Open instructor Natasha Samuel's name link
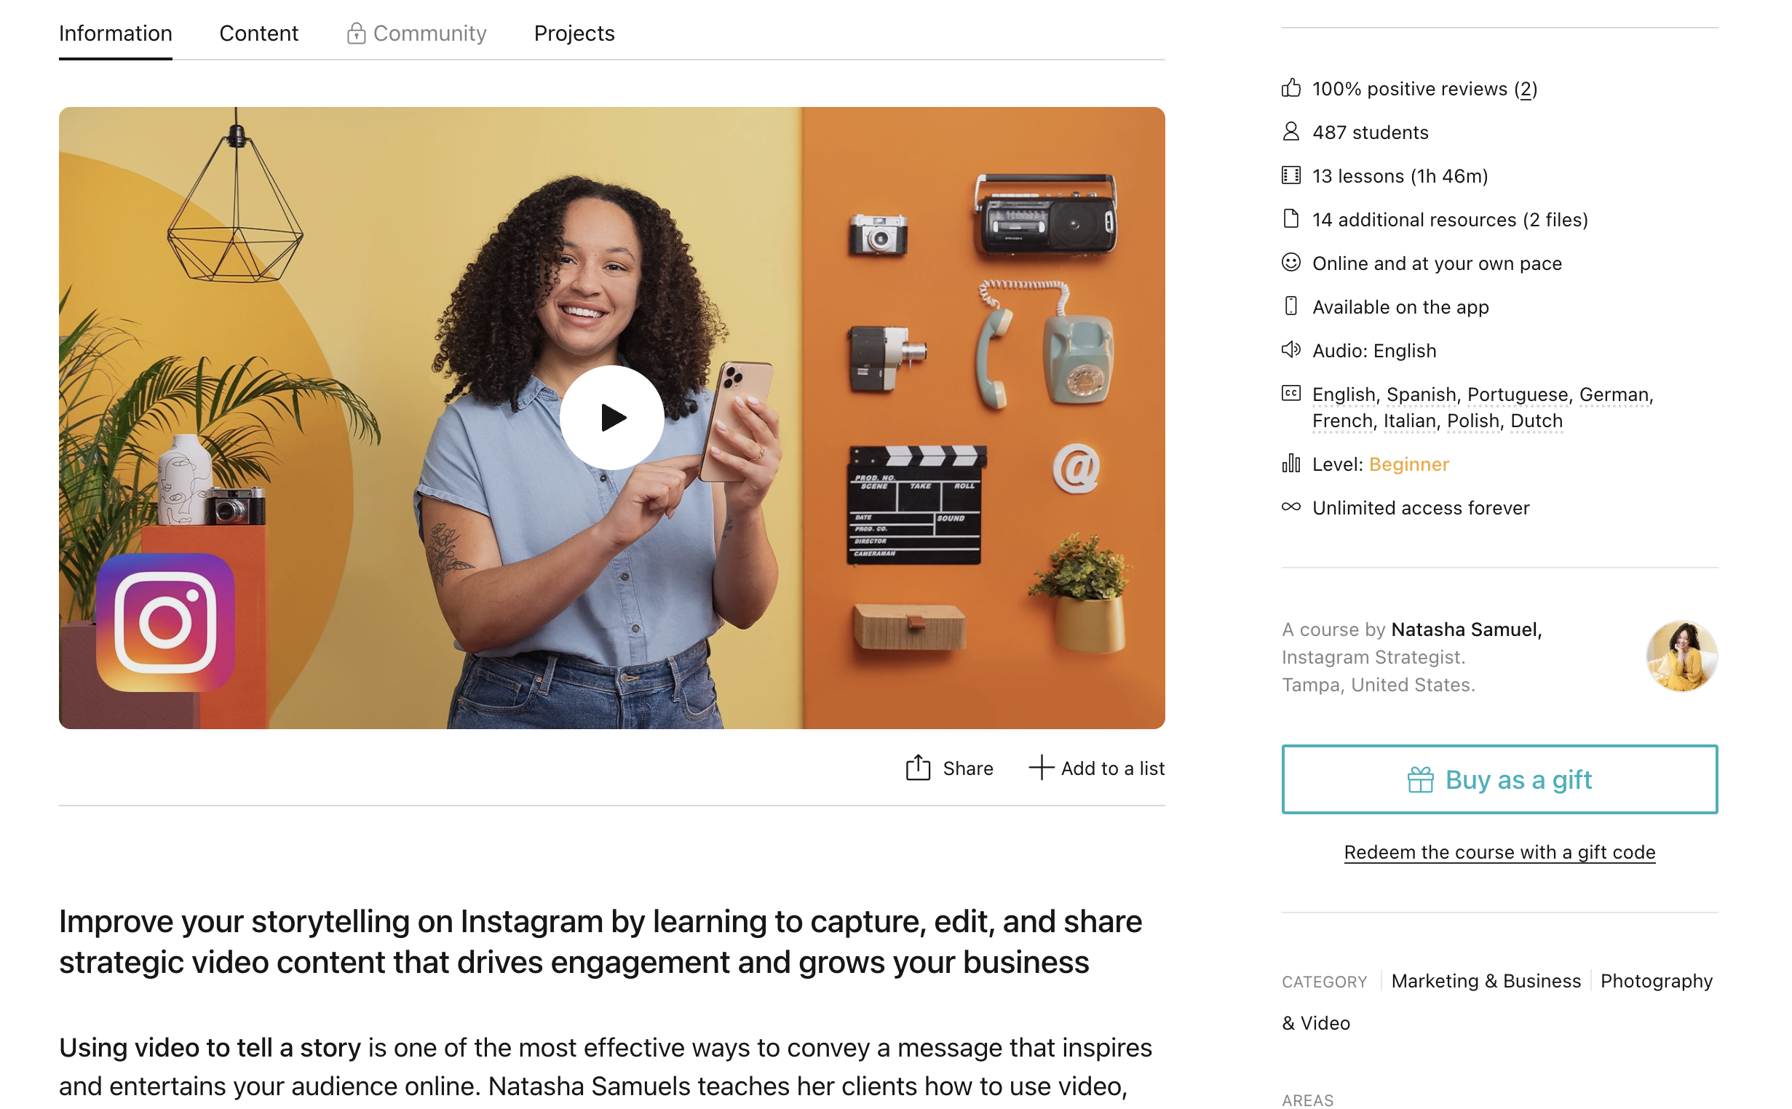This screenshot has width=1792, height=1109. [x=1465, y=629]
